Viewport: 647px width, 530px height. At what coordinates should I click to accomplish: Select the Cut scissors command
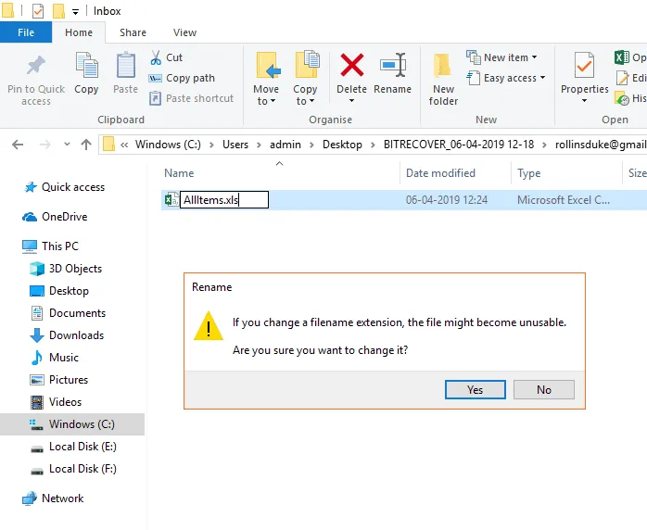[x=166, y=57]
